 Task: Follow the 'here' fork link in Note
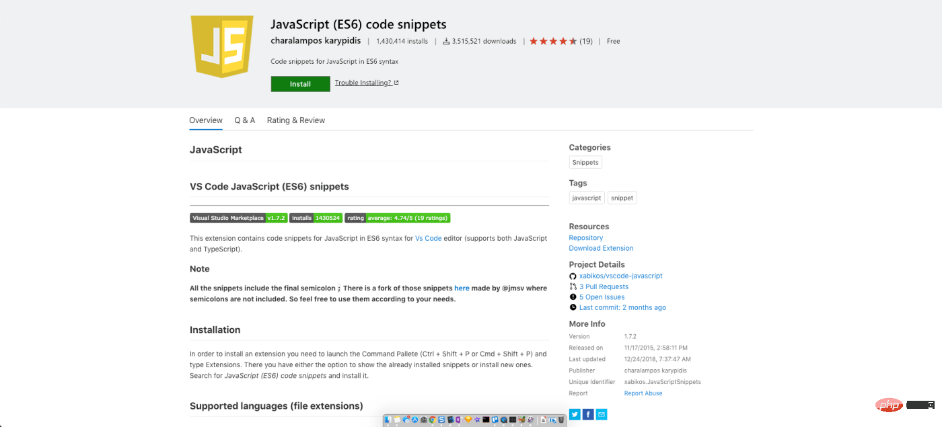pos(462,288)
